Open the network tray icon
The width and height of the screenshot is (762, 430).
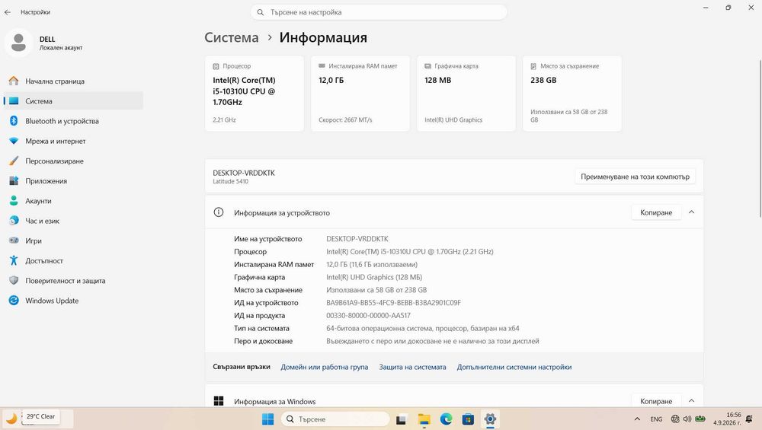pyautogui.click(x=675, y=419)
